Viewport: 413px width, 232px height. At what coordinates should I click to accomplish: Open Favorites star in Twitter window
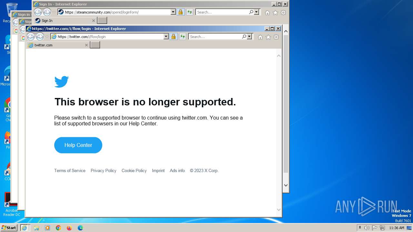coord(268,37)
